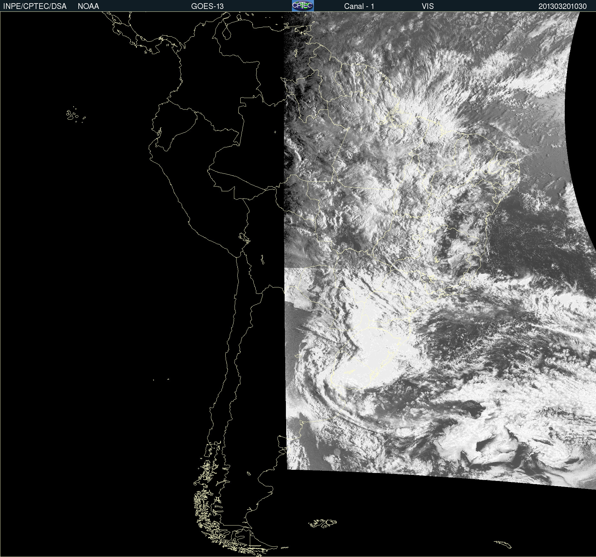The width and height of the screenshot is (596, 557).
Task: Click the NOAA label in the header
Action: [88, 6]
